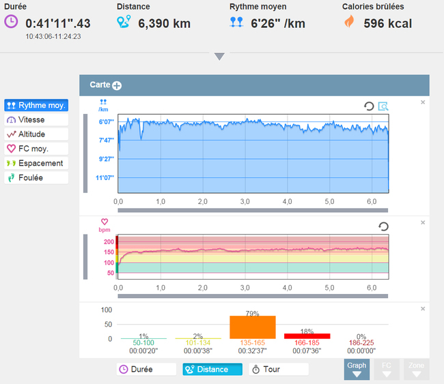Click the 10:43:06-11:24:23 time range
This screenshot has width=444, height=384.
coord(53,36)
